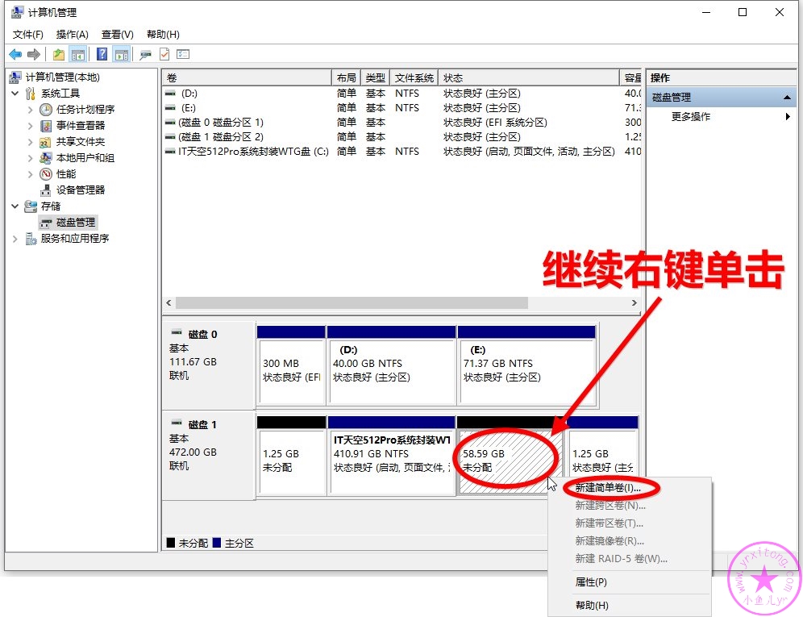Image resolution: width=803 pixels, height=617 pixels.
Task: Collapse the 系统工具 tree node
Action: [x=15, y=94]
